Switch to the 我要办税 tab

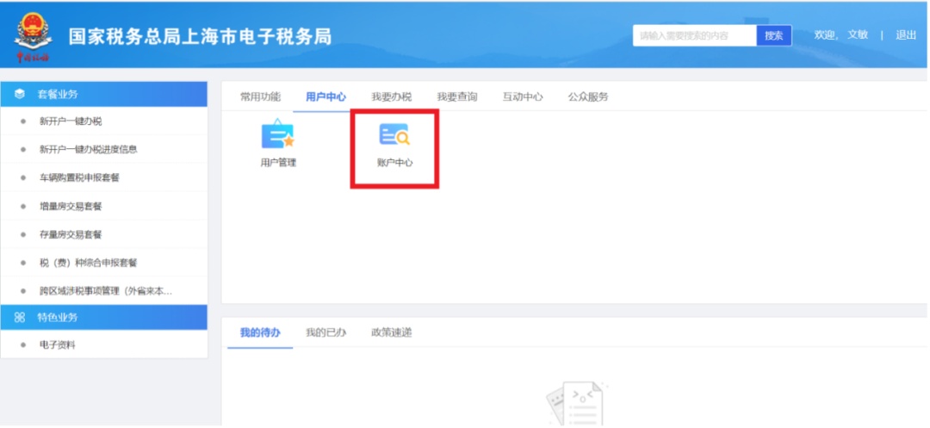click(x=392, y=97)
